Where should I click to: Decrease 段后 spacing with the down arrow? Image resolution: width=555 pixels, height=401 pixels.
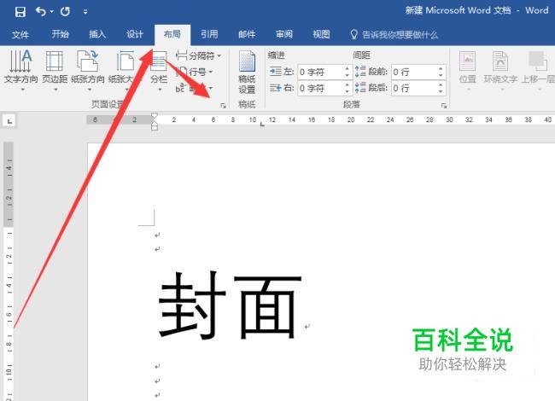(x=441, y=91)
